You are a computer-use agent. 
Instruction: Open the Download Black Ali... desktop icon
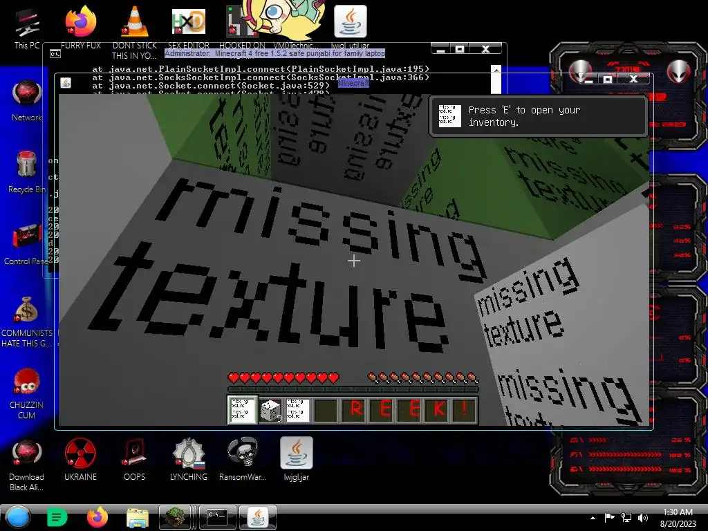pyautogui.click(x=27, y=465)
